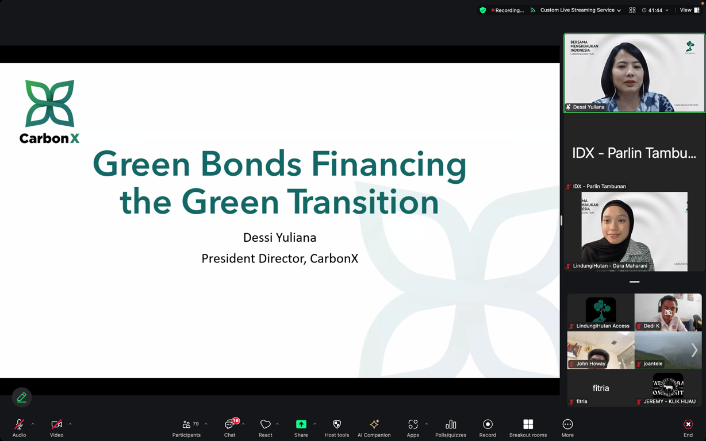Click the grid layout icon in the top bar
The height and width of the screenshot is (441, 706).
click(x=632, y=10)
